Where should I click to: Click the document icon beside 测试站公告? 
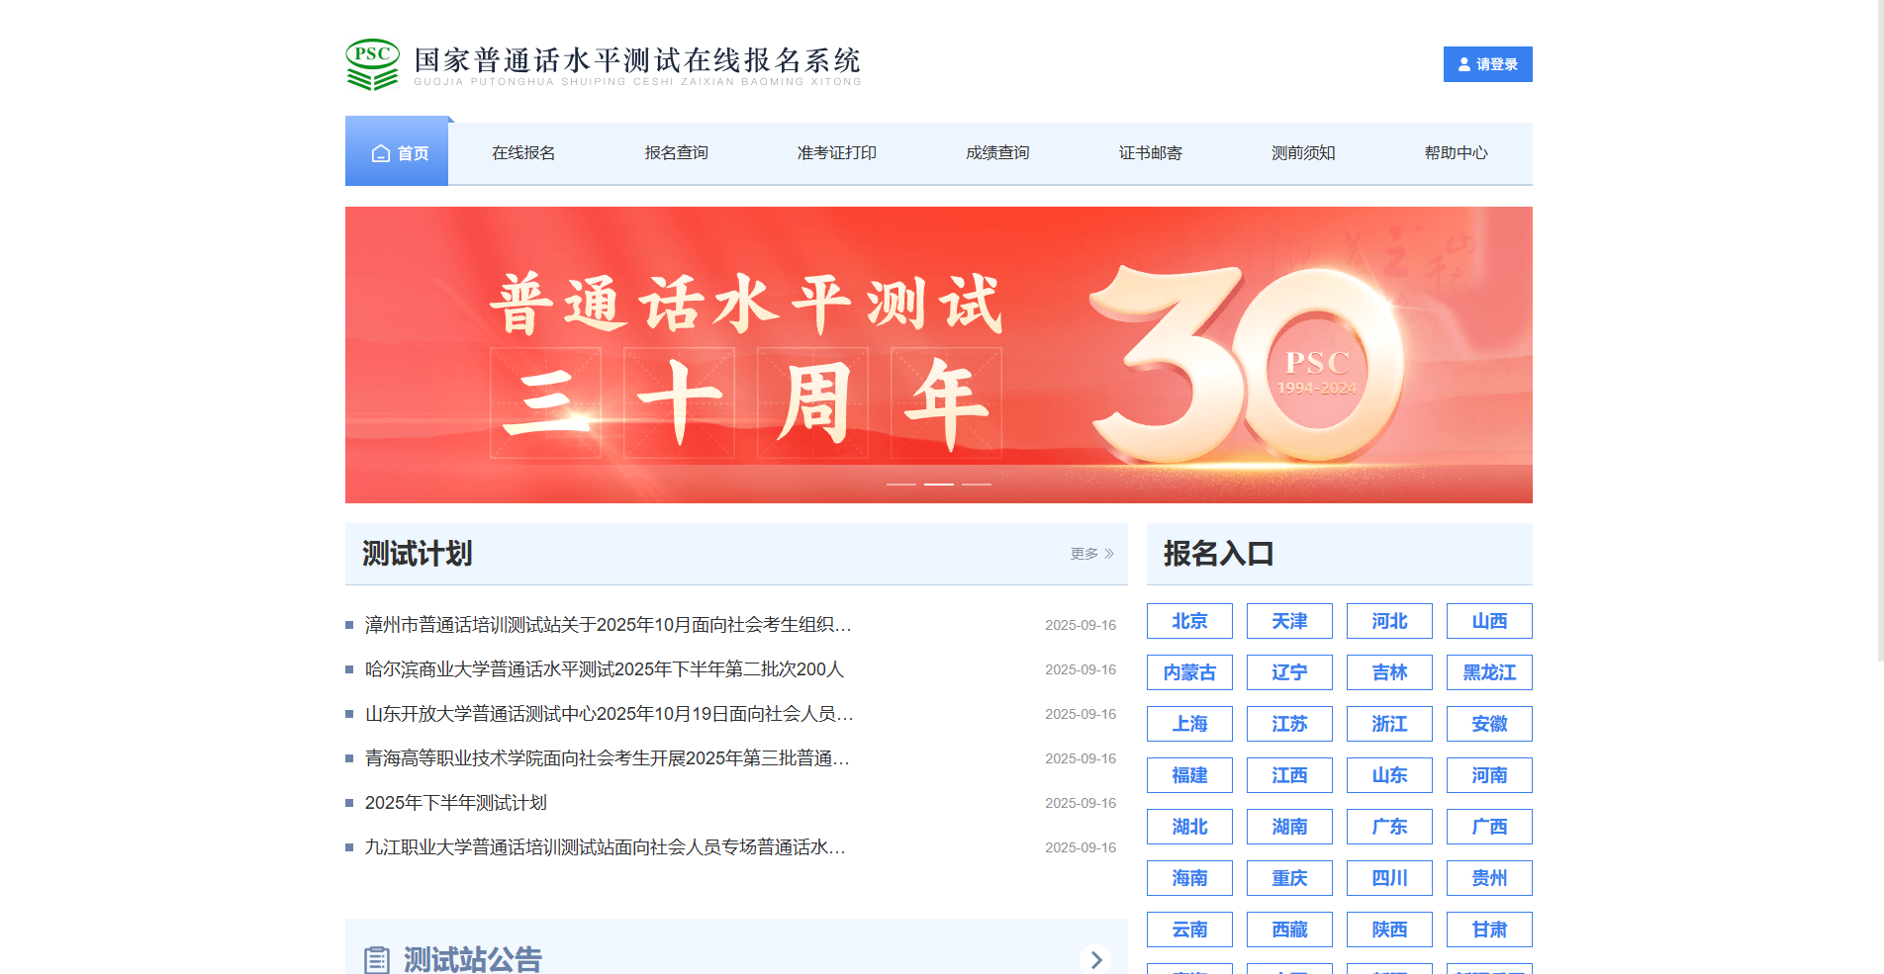coord(376,957)
